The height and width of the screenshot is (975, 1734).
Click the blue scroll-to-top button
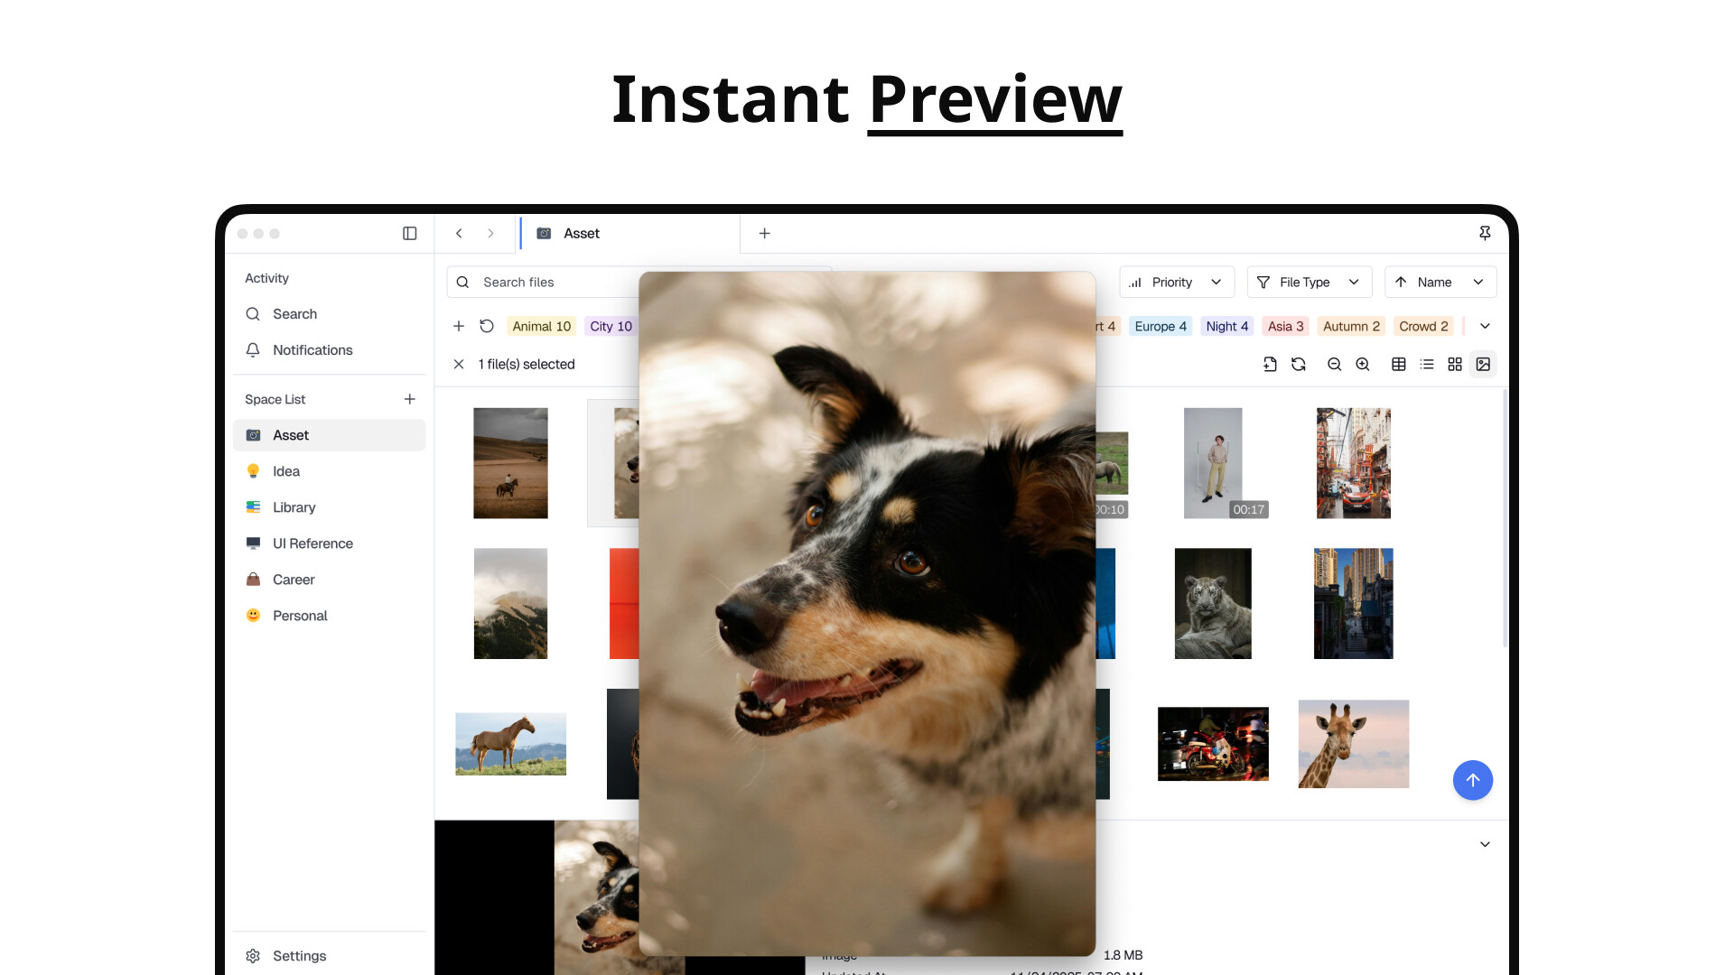click(x=1473, y=780)
